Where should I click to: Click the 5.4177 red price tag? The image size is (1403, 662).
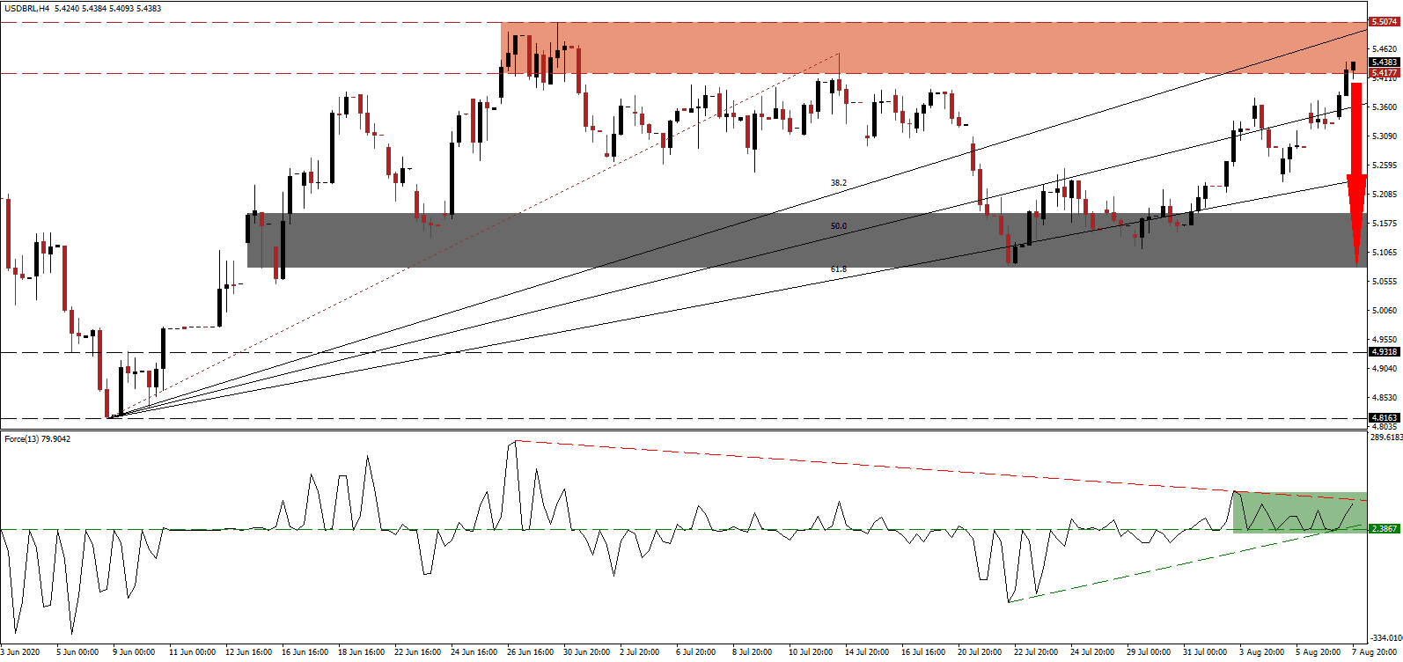(1384, 72)
